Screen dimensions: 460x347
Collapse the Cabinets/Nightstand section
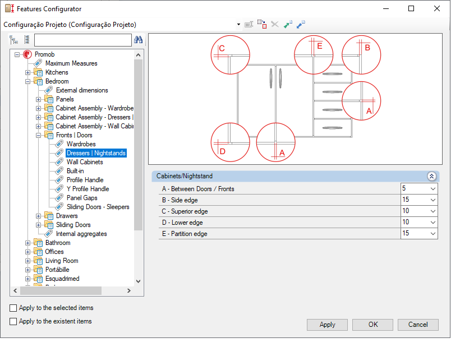tap(431, 176)
